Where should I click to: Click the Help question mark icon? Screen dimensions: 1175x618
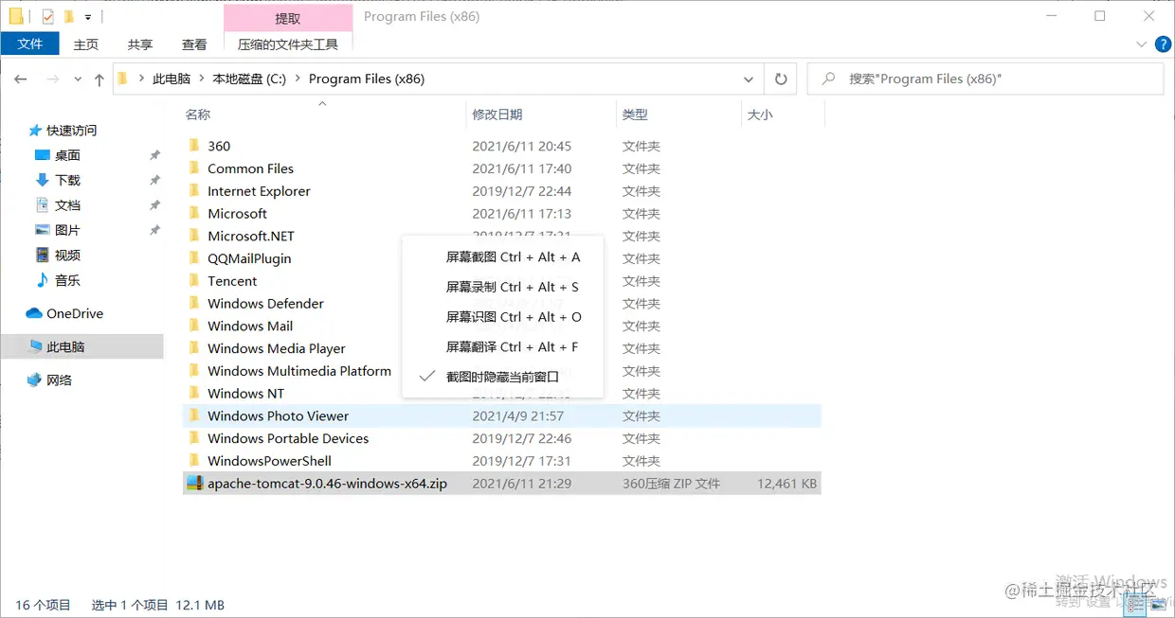1164,44
